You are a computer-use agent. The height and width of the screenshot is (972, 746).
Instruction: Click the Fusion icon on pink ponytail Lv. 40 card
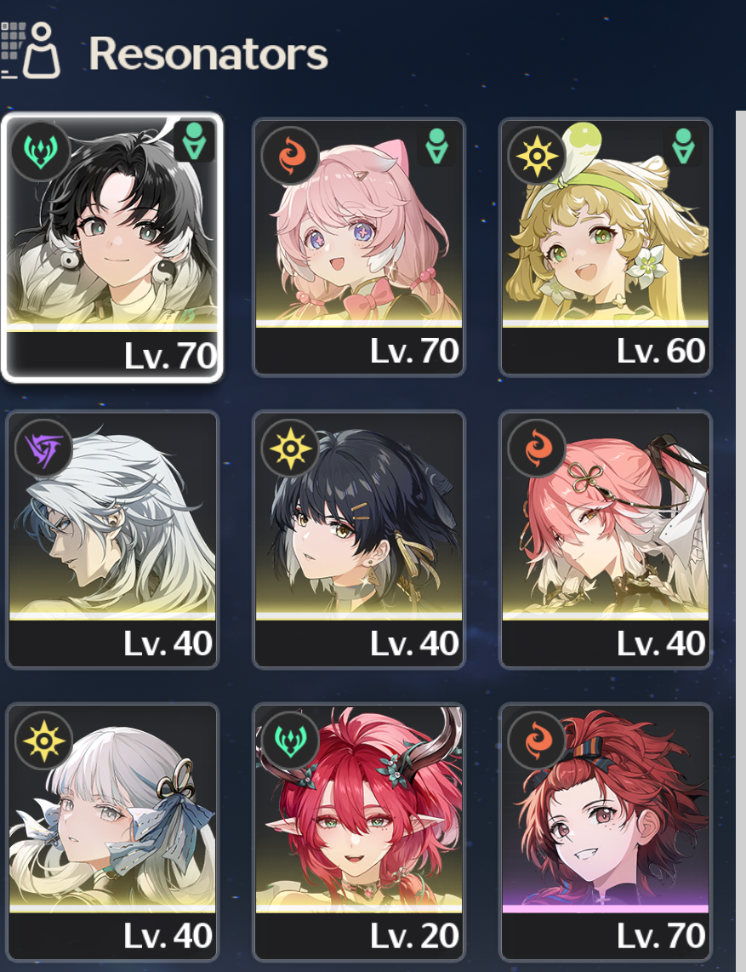click(537, 448)
